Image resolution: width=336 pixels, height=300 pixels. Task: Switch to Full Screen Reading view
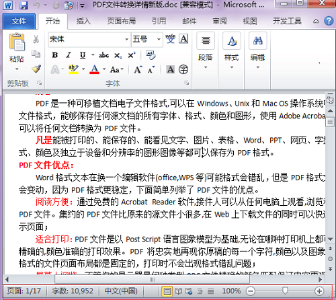click(178, 291)
